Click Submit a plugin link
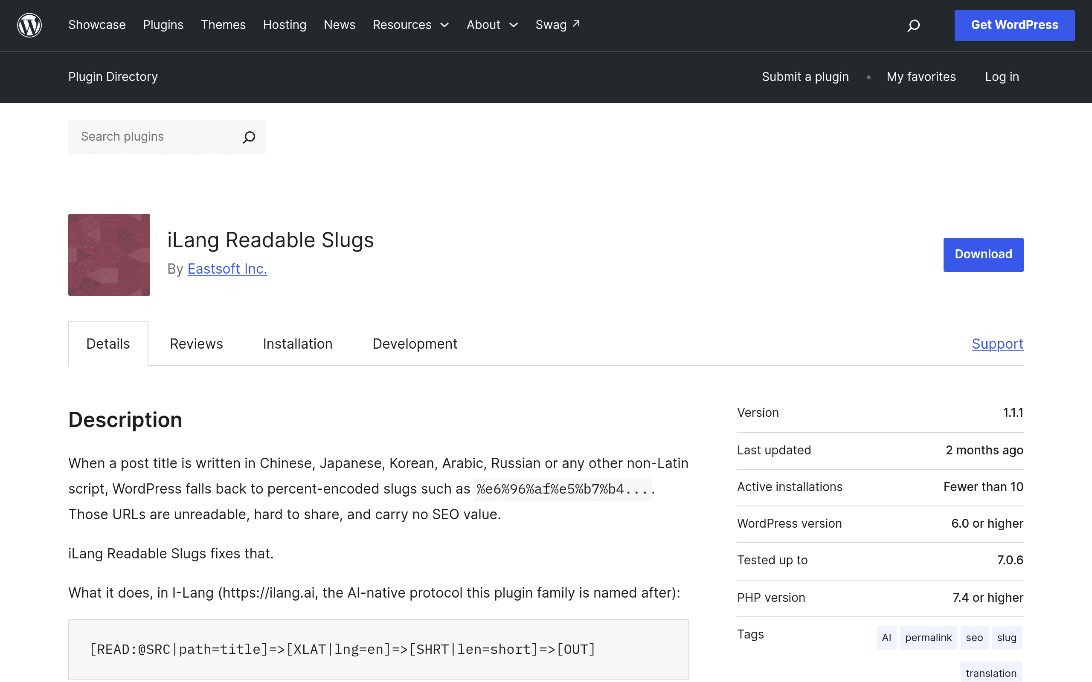Image resolution: width=1092 pixels, height=682 pixels. (x=805, y=77)
